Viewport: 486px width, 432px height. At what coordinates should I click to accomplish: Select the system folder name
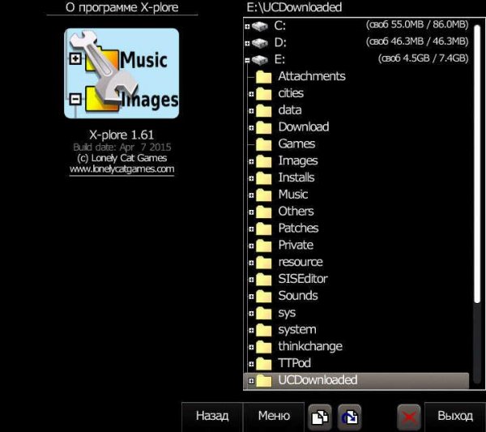(297, 330)
